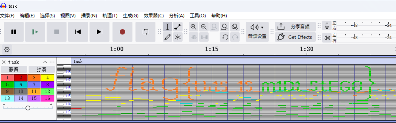Screen dimensions: 396x123
Task: Click the 1:15 mark on timeline ruler
Action: point(212,49)
